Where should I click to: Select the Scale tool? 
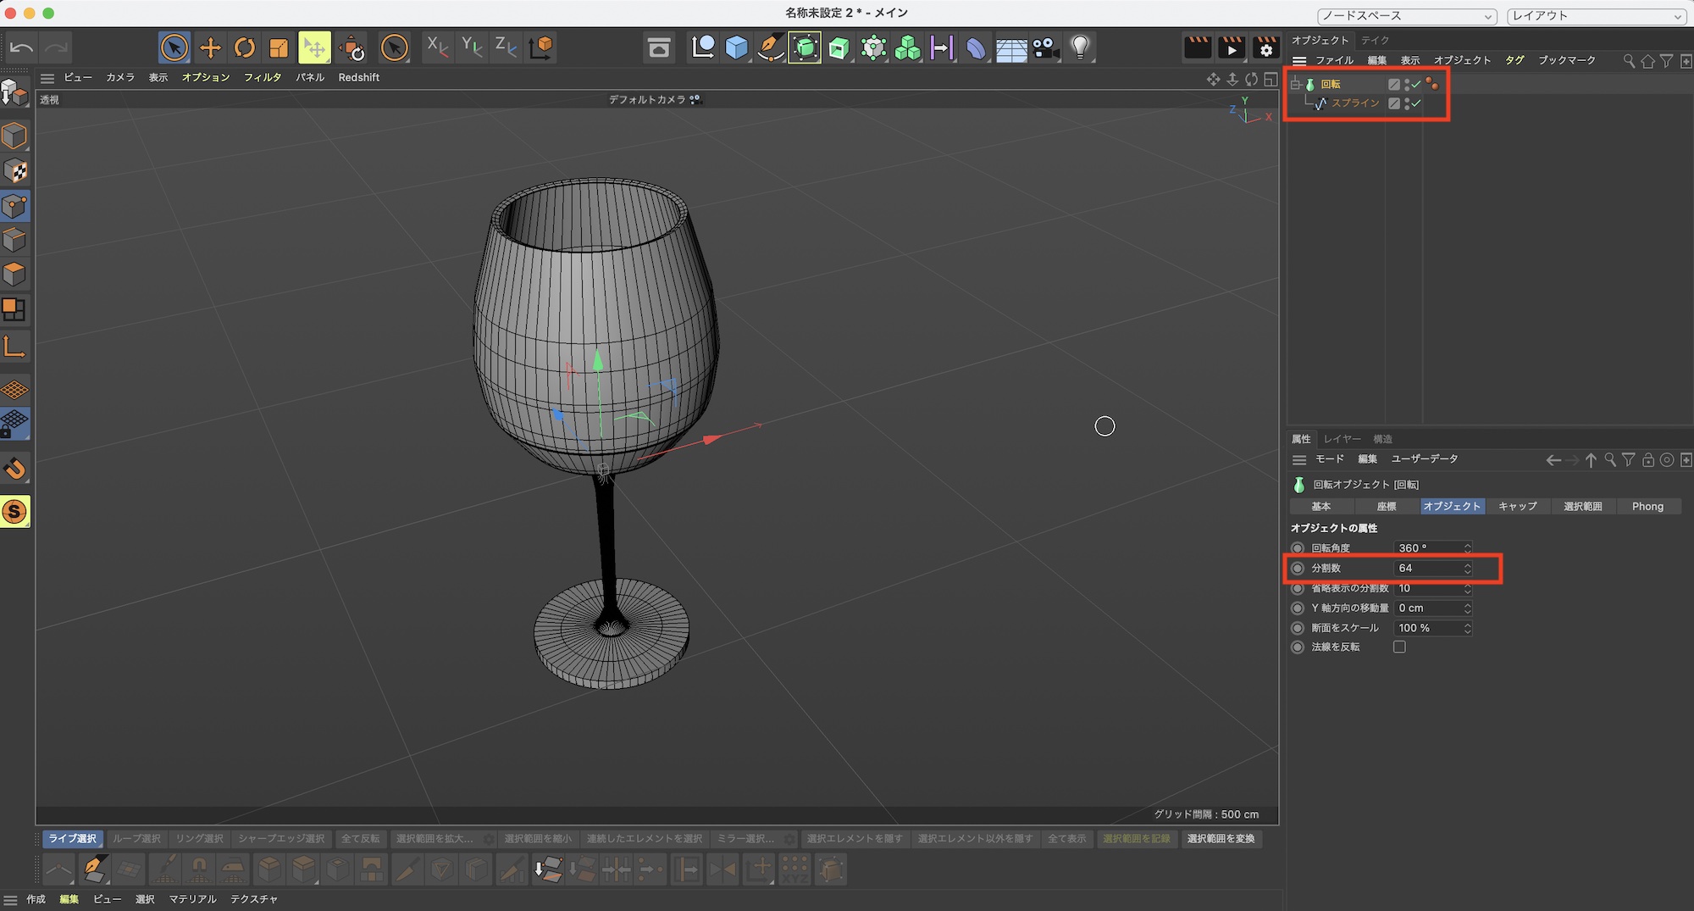279,47
